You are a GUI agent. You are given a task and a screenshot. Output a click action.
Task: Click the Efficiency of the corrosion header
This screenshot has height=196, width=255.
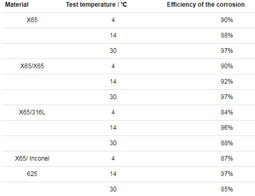(206, 5)
